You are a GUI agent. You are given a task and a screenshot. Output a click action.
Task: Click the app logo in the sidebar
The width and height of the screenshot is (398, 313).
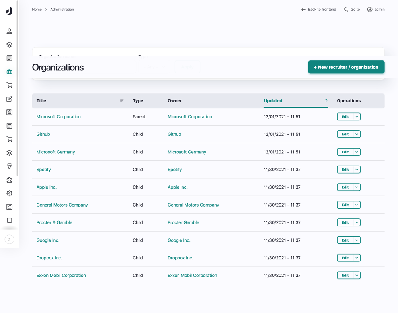[9, 11]
